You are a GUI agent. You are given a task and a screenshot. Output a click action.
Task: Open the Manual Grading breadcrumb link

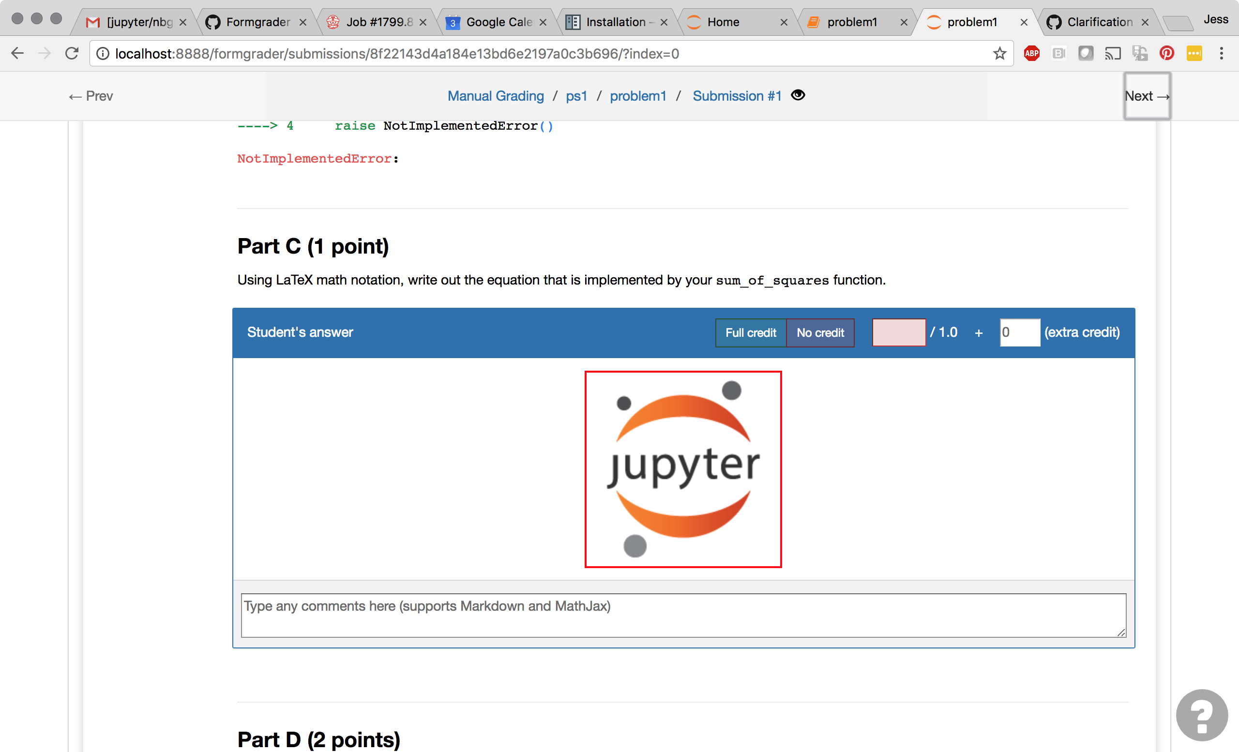495,96
